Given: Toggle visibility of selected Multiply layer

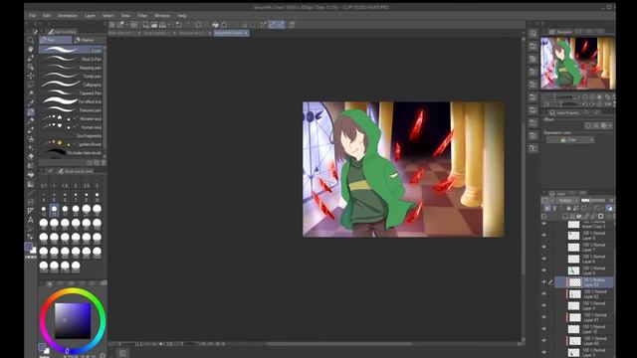Looking at the screenshot, I should click(x=544, y=282).
